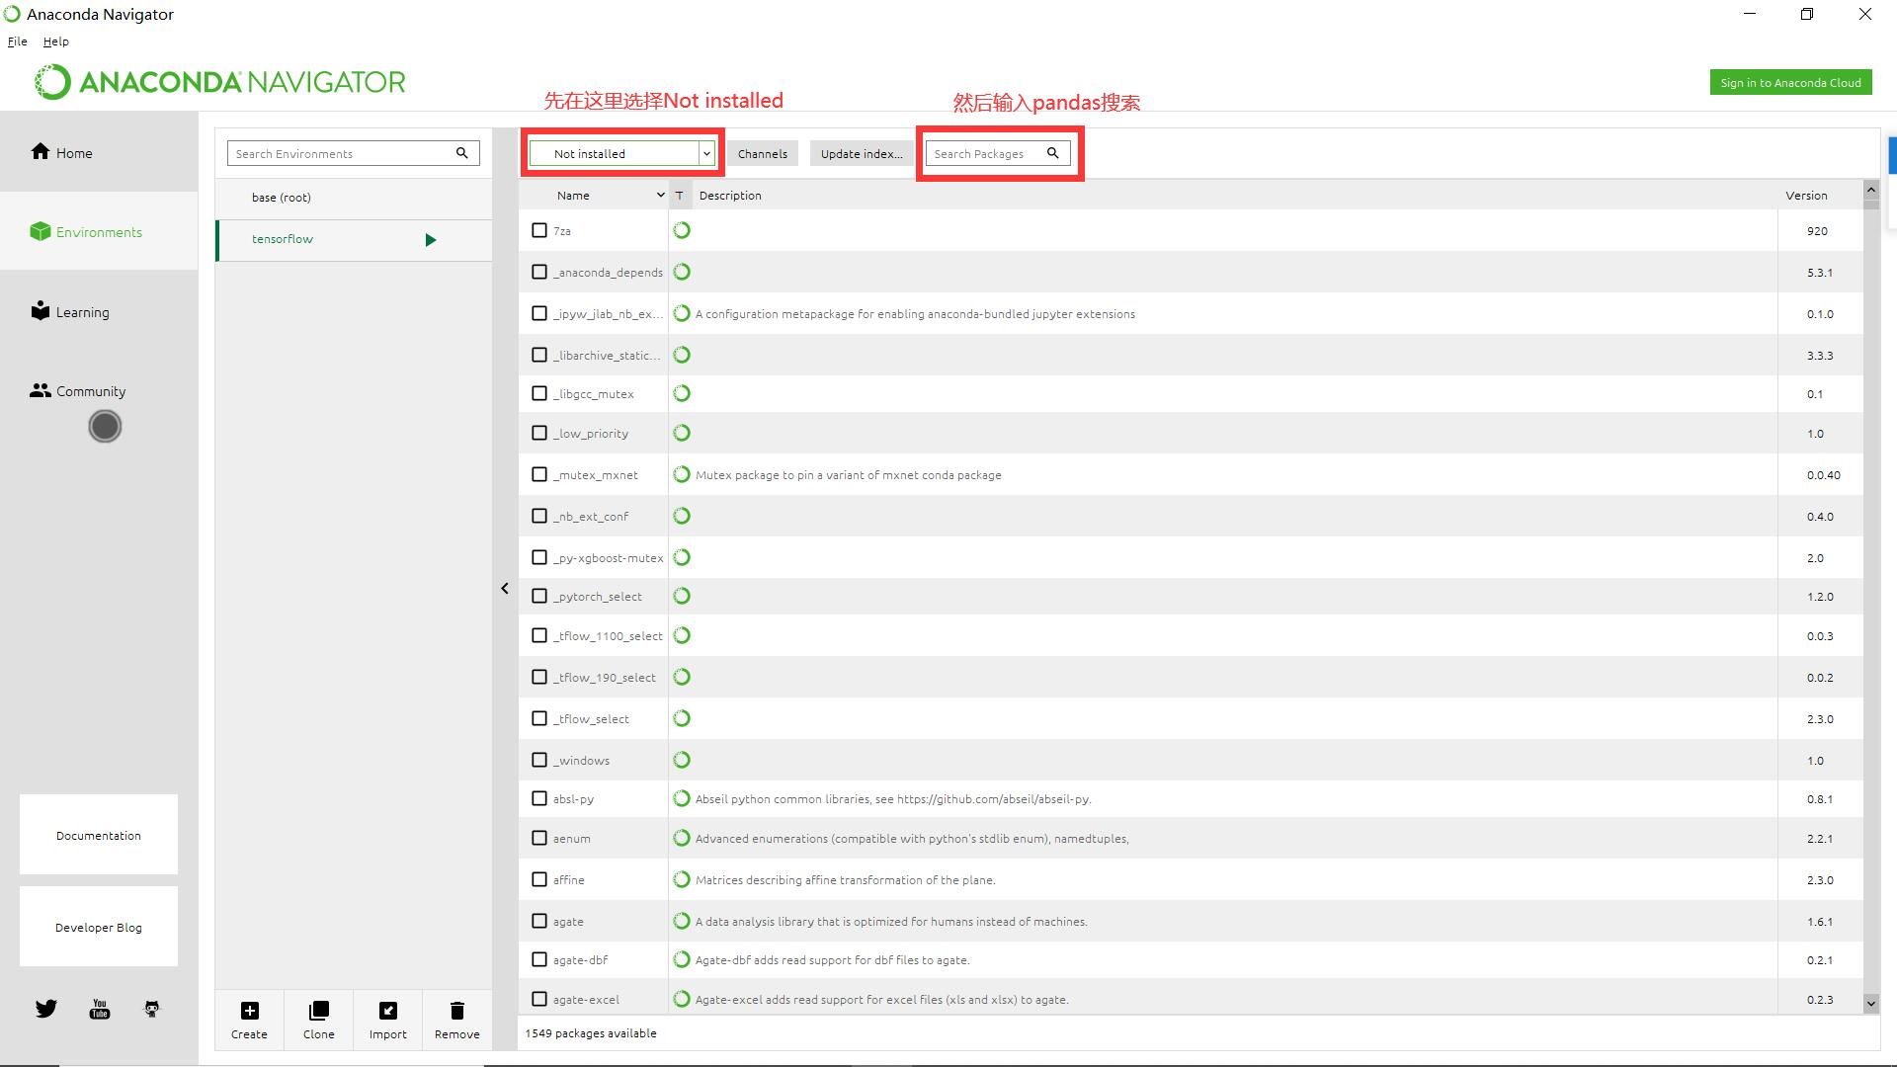
Task: Click the Remove environment trash icon
Action: point(456,1011)
